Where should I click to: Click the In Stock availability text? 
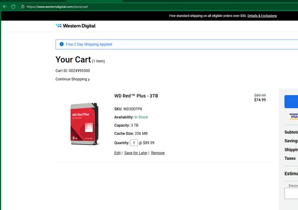tap(141, 117)
